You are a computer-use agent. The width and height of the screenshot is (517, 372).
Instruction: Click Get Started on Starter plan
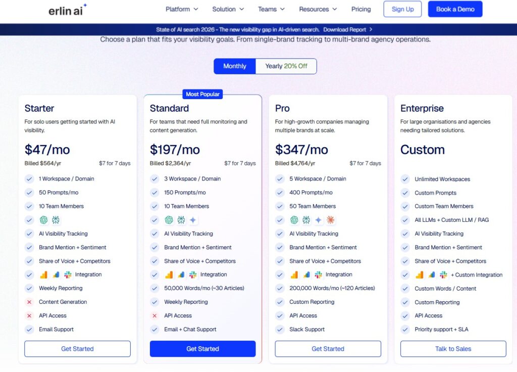click(77, 349)
